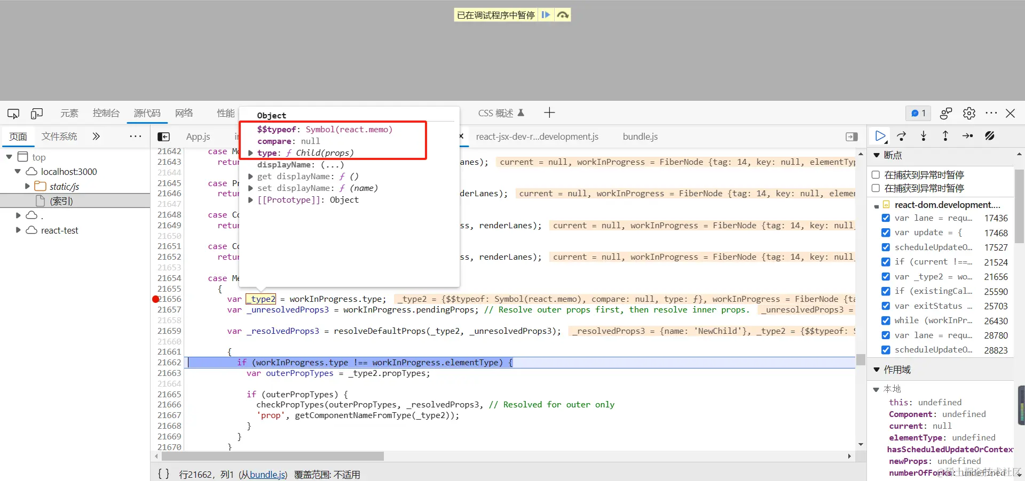Toggle the navigator sidebar icon
Image resolution: width=1025 pixels, height=481 pixels.
click(164, 137)
